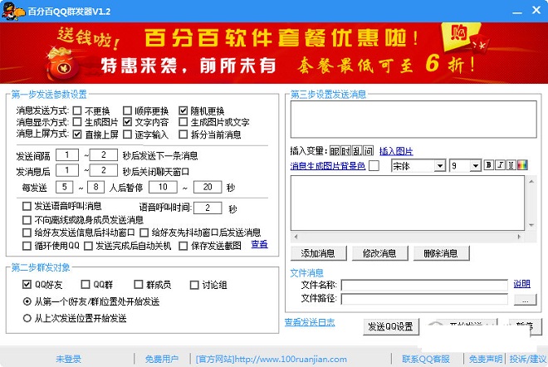Click 投诉/建议 in status bar
Viewport: 548px width, 367px height.
pyautogui.click(x=528, y=359)
